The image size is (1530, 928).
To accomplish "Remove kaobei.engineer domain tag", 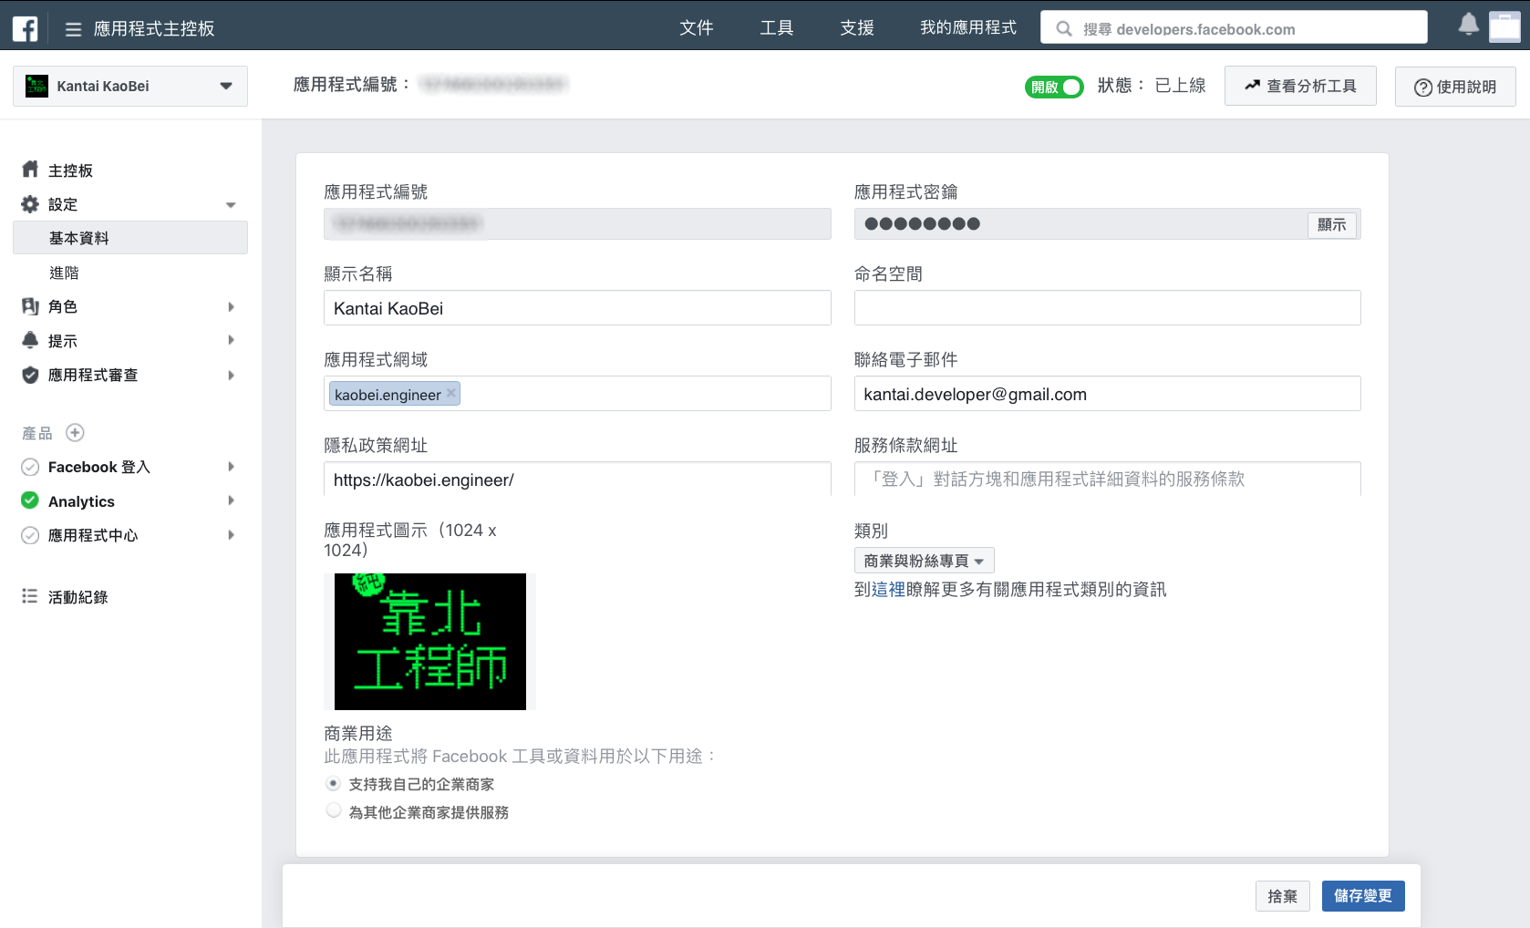I will tap(450, 393).
